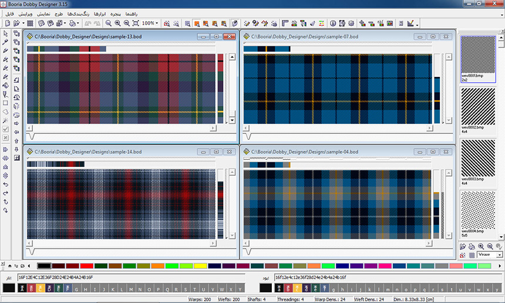
Task: Open the Weave combo box
Action: [490, 255]
